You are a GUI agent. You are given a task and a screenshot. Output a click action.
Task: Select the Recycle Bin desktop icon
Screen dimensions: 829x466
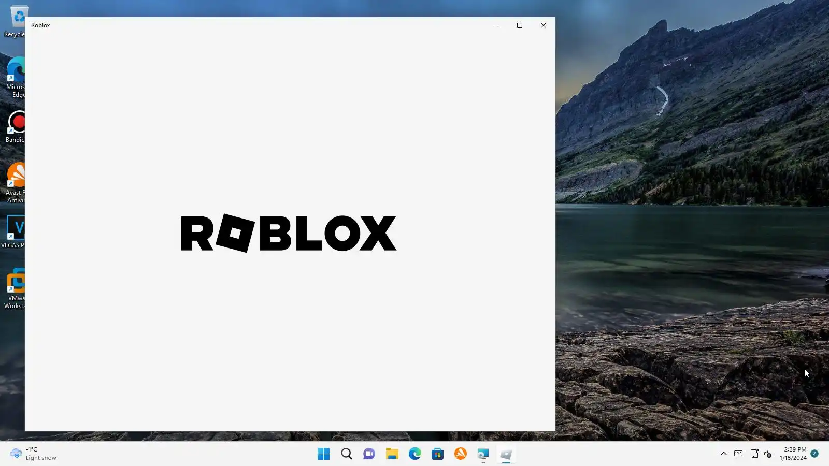(15, 22)
